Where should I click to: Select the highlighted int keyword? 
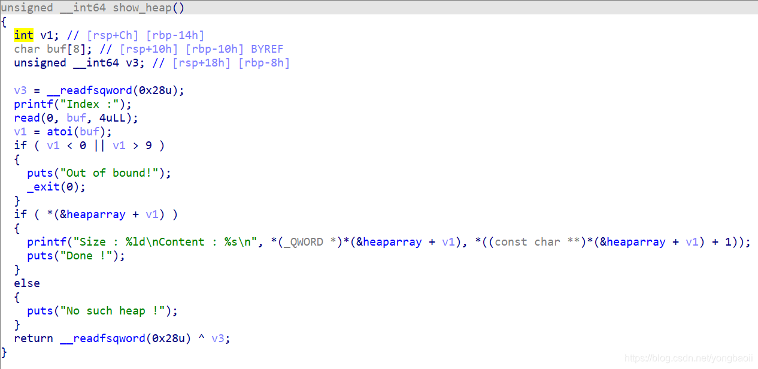coord(24,35)
